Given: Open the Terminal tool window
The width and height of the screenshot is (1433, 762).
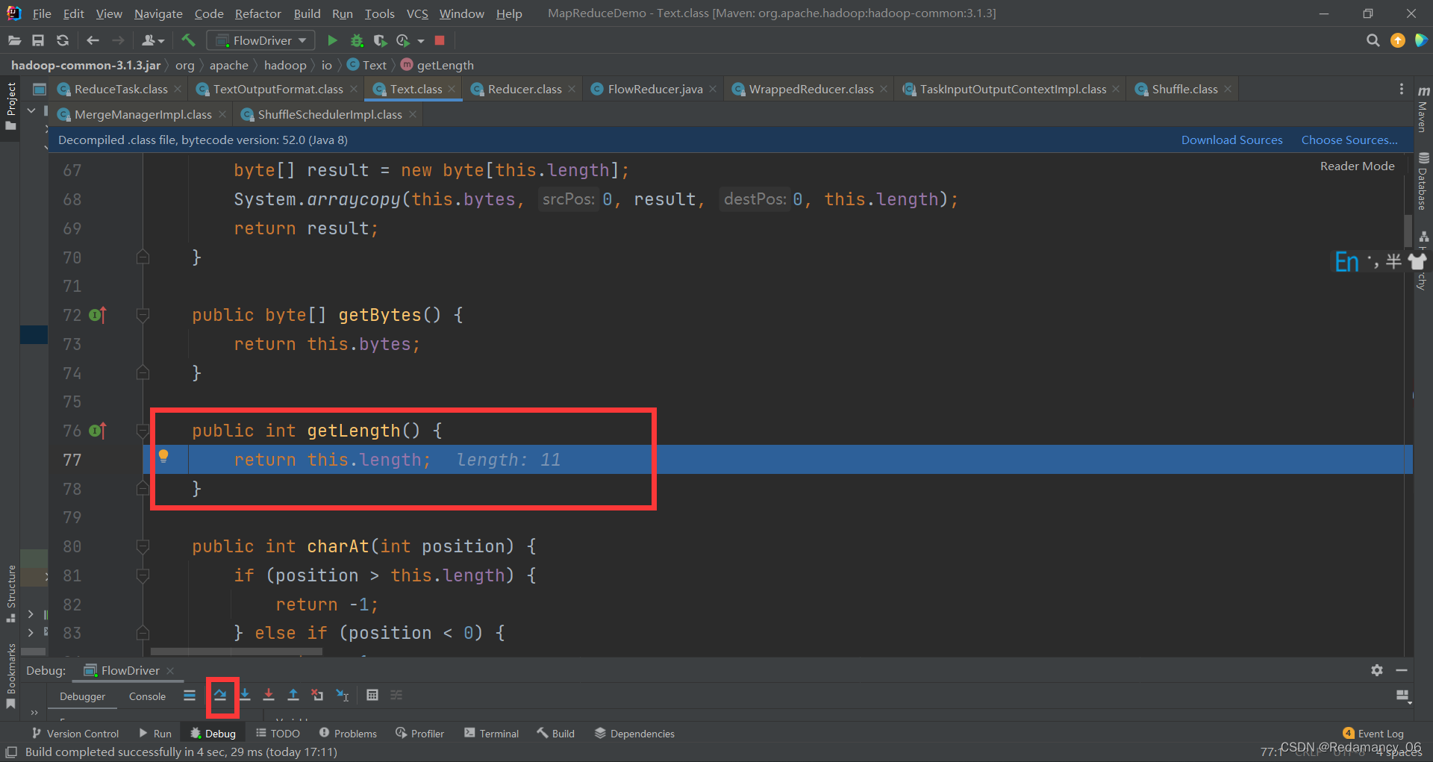Looking at the screenshot, I should pos(491,734).
